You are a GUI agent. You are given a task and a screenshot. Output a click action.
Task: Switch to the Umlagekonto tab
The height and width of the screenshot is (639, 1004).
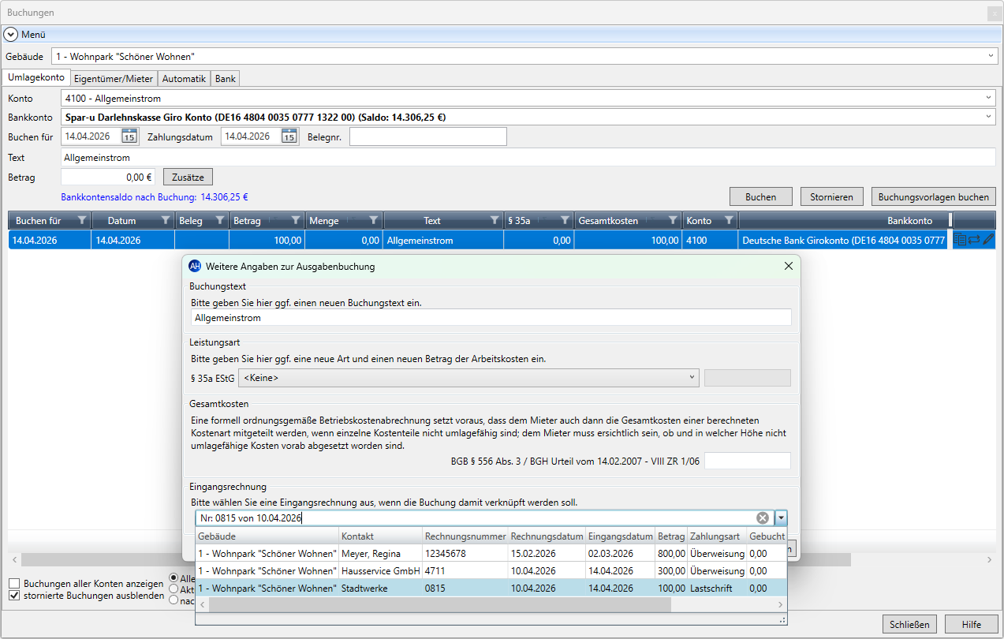(36, 78)
